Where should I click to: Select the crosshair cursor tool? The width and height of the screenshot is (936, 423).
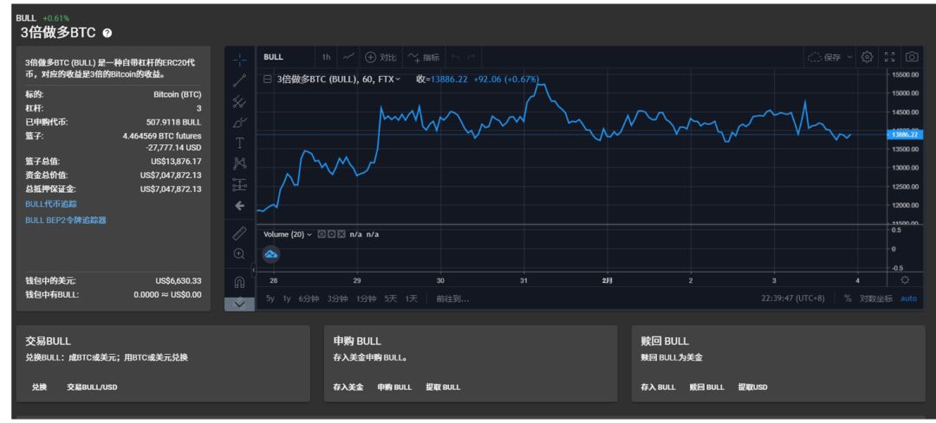(239, 59)
